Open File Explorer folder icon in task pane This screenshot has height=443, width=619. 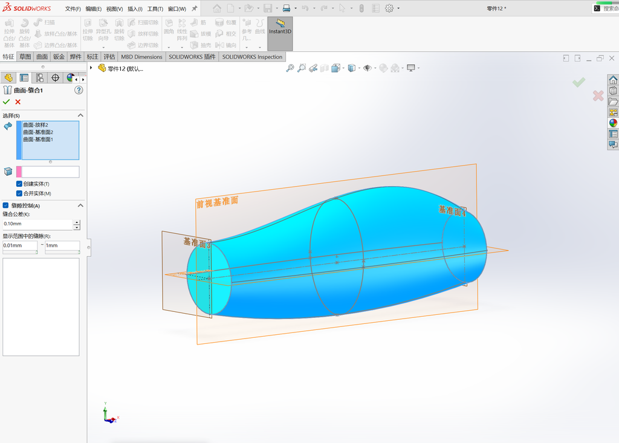click(x=613, y=102)
